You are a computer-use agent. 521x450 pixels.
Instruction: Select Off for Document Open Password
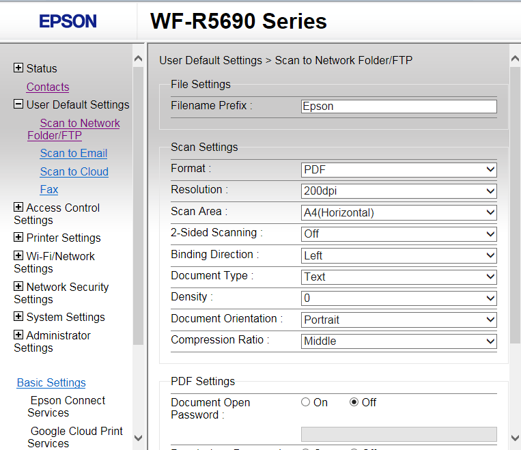pyautogui.click(x=354, y=402)
